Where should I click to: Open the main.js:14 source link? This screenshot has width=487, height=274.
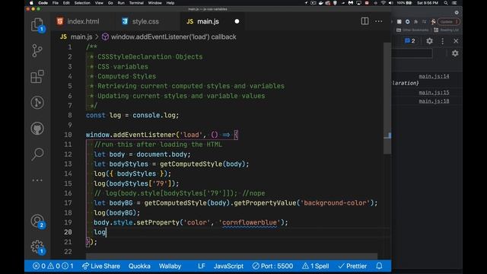click(434, 76)
